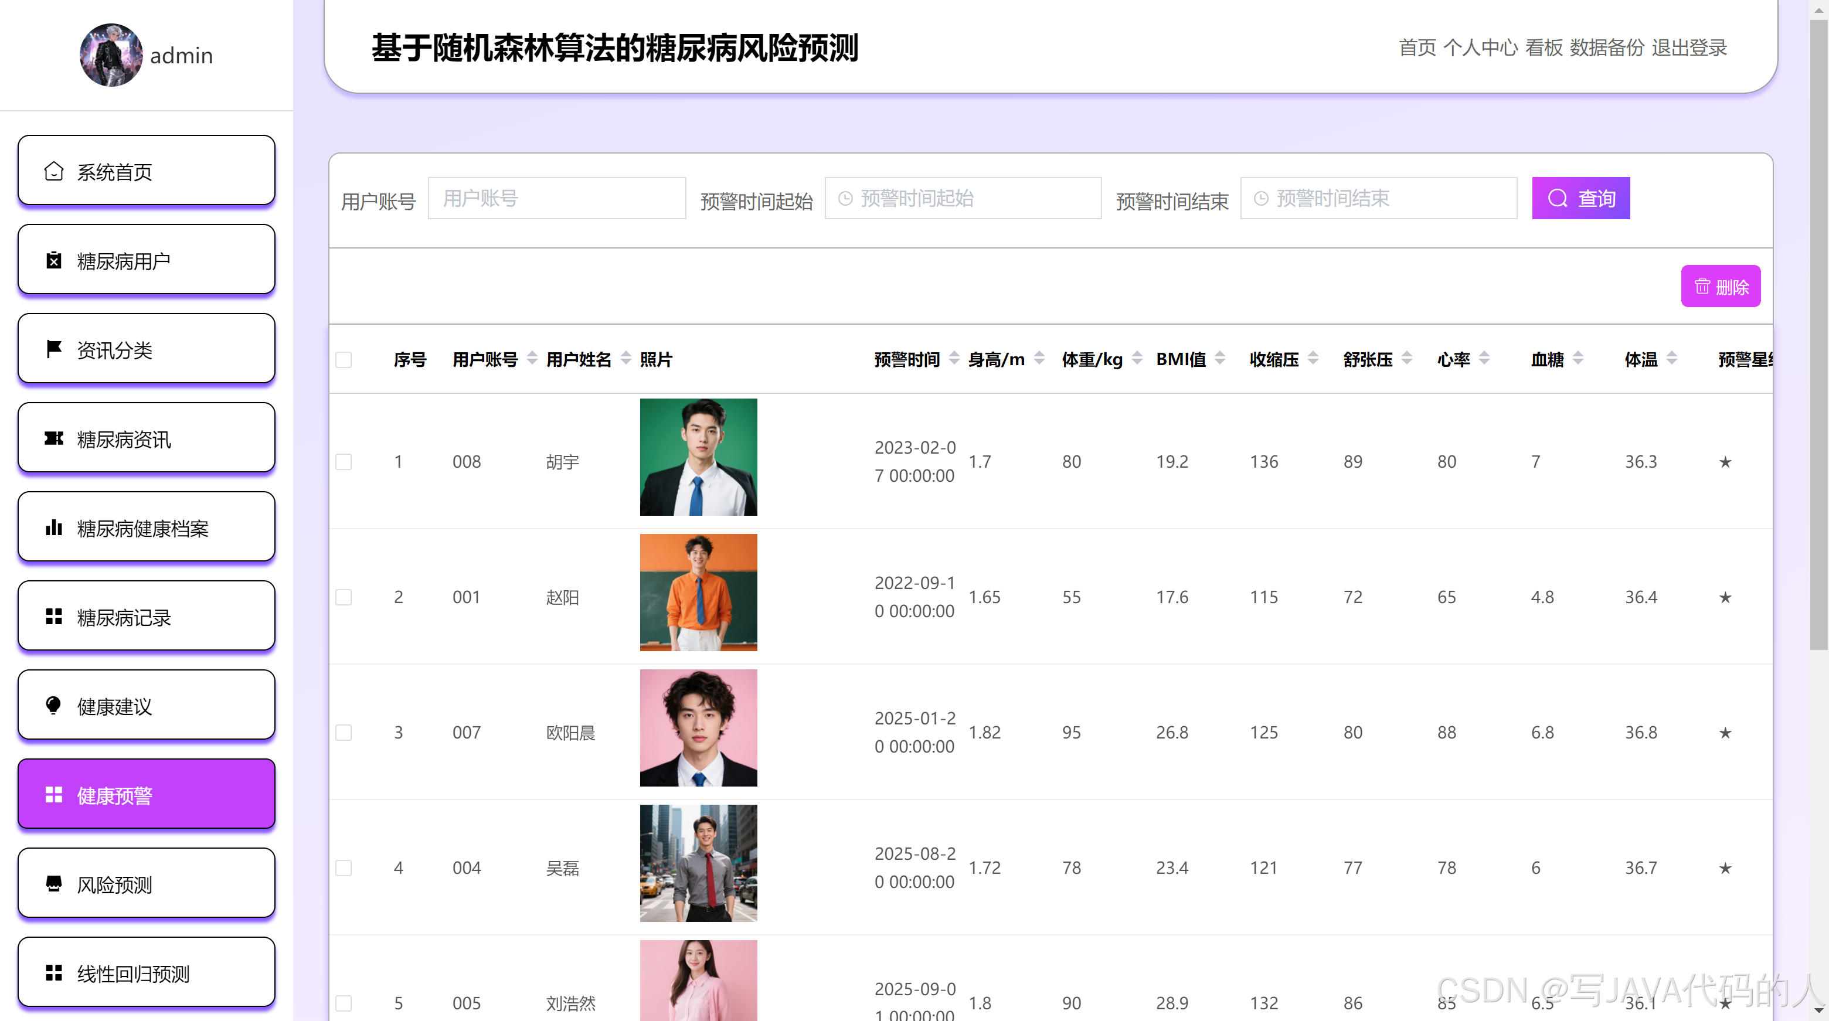Click the shop icon beside 风险预测

click(54, 884)
